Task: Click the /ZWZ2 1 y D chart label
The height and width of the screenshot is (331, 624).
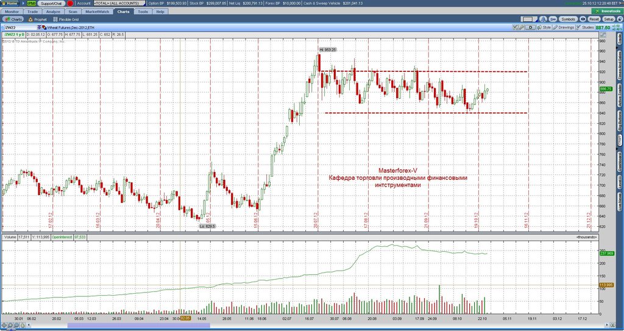Action: (15, 35)
